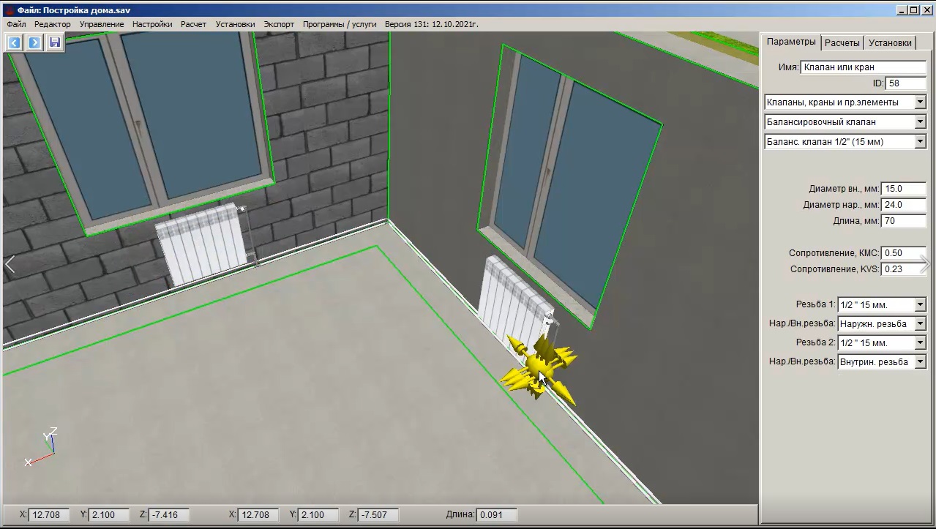Open the Резьба 2 dropdown
Image resolution: width=936 pixels, height=529 pixels.
coord(921,343)
